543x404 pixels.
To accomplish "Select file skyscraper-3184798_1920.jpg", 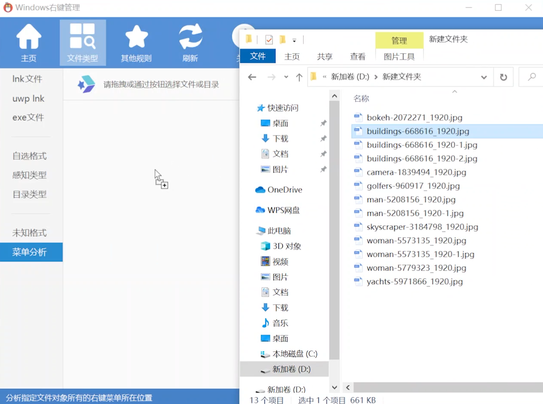I will click(x=422, y=227).
